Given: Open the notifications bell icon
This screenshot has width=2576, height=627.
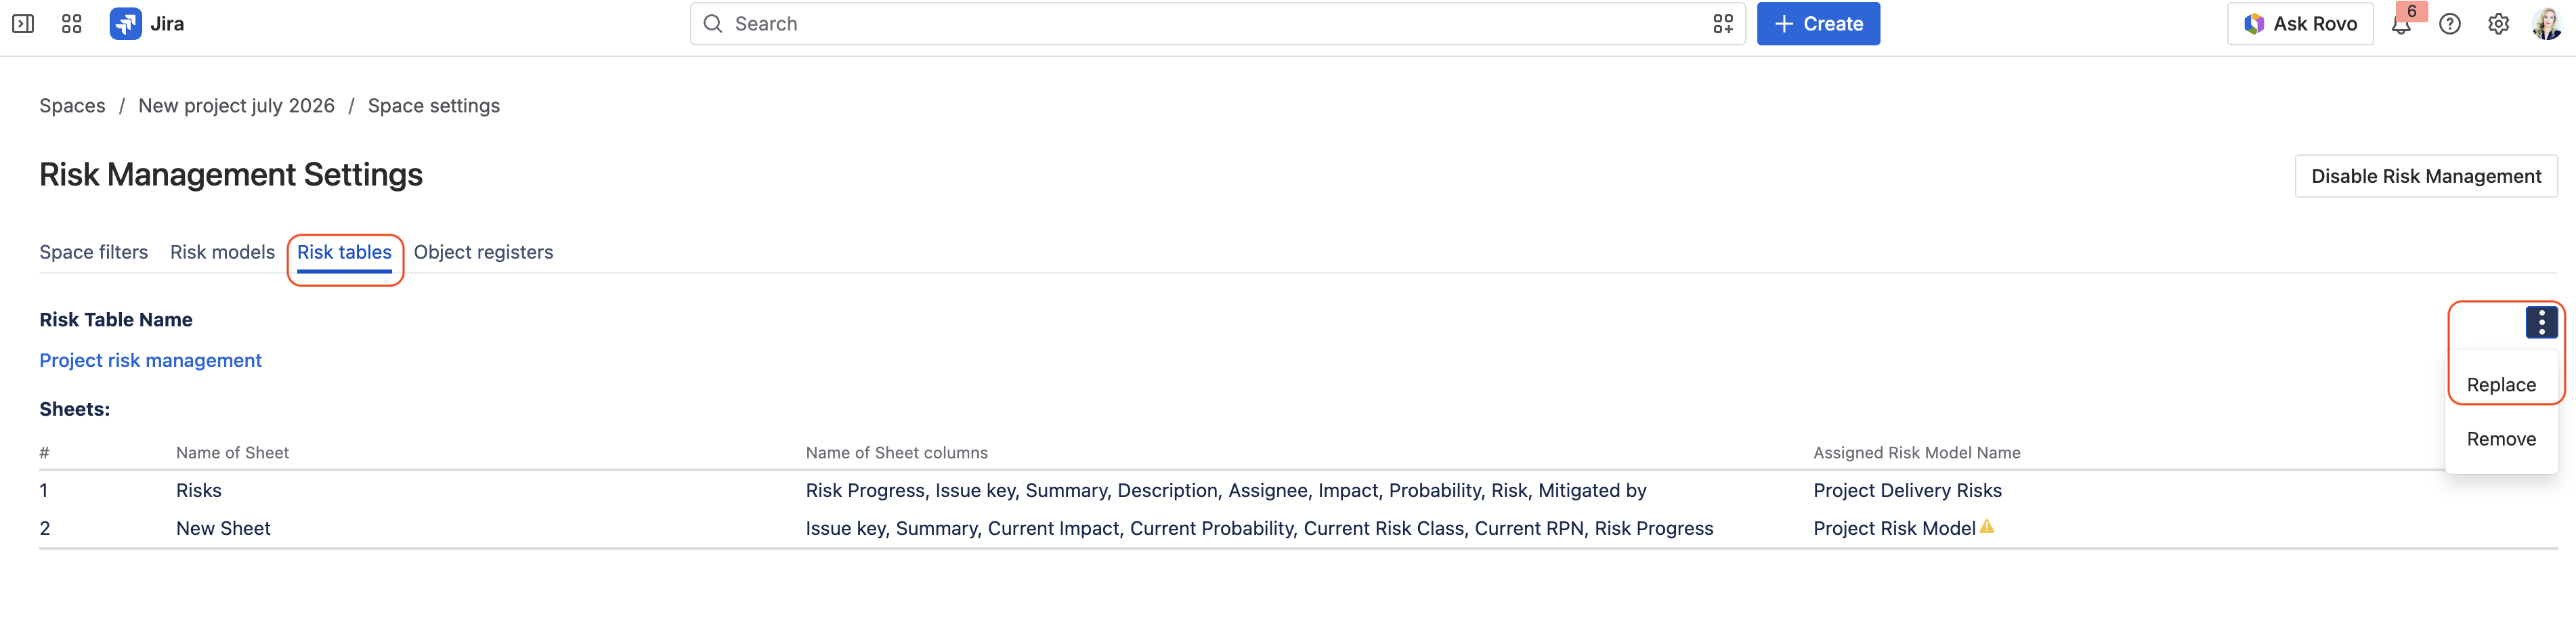Looking at the screenshot, I should [x=2401, y=24].
